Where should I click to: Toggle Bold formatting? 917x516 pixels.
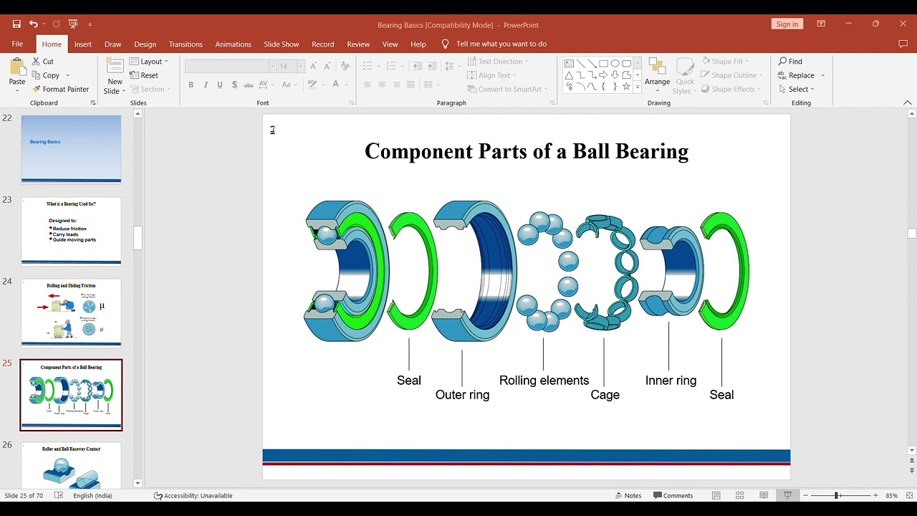coord(191,85)
